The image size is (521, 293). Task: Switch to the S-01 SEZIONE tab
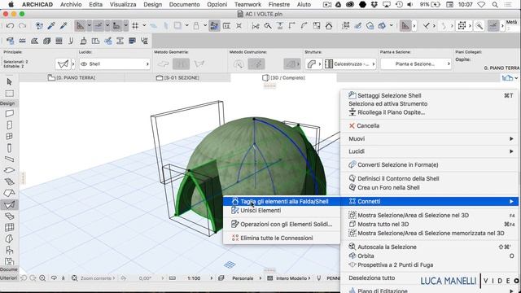click(x=177, y=78)
